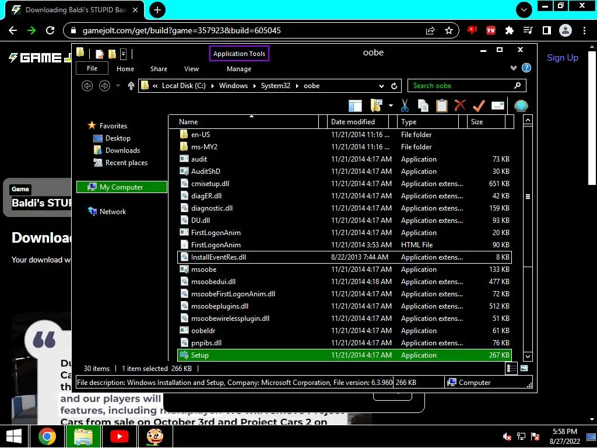
Task: Open new tab in Chrome
Action: (x=157, y=10)
